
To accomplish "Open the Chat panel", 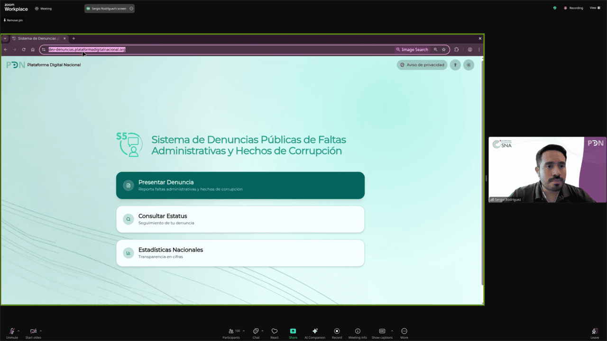I will [x=256, y=332].
